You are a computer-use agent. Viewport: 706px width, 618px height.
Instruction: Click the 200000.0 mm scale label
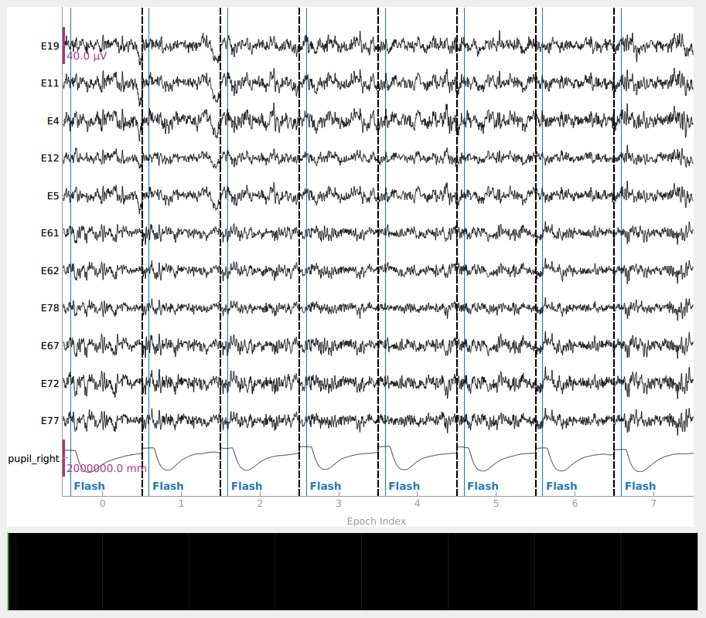click(106, 468)
